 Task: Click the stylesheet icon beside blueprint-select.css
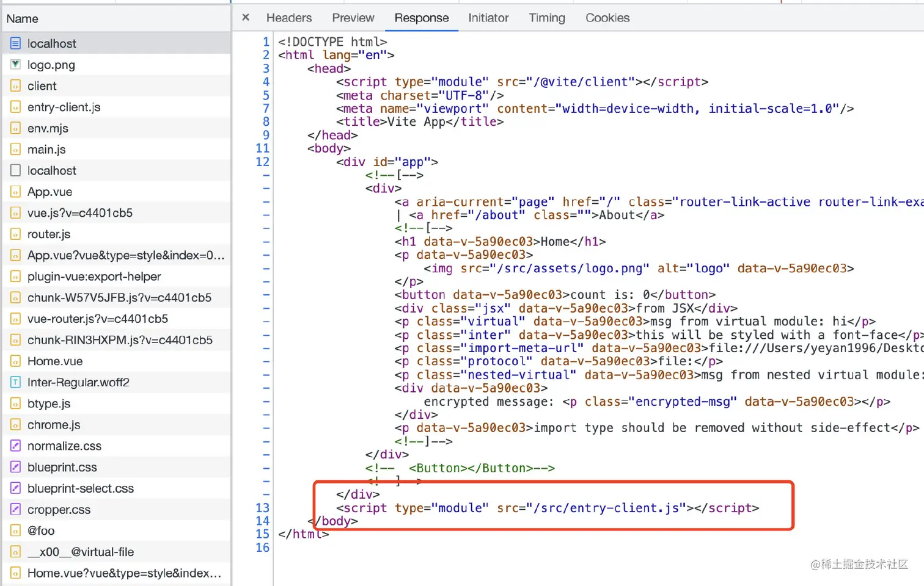point(16,488)
